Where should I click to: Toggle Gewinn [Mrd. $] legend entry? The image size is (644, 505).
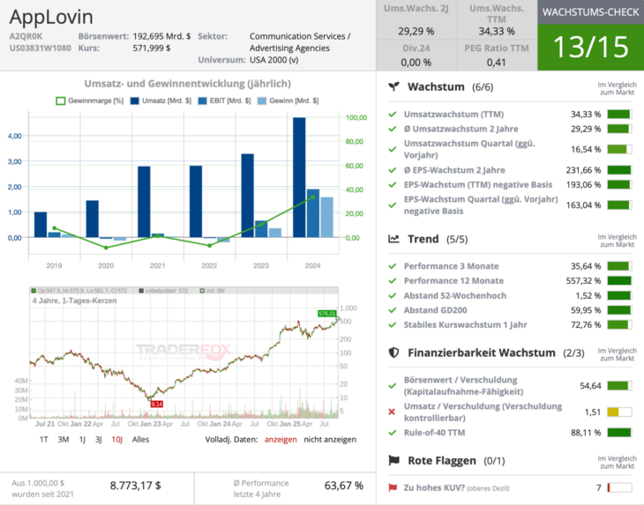click(x=288, y=100)
